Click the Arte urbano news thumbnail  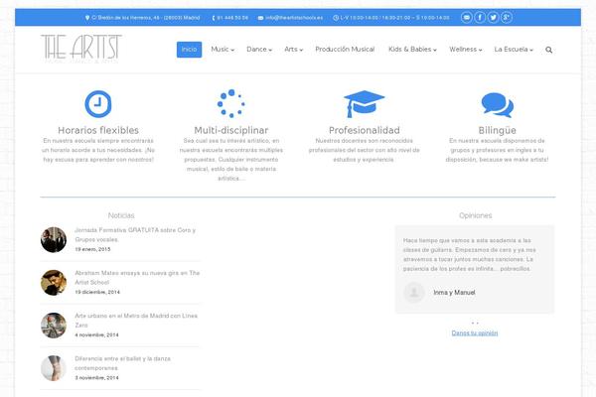pos(54,326)
